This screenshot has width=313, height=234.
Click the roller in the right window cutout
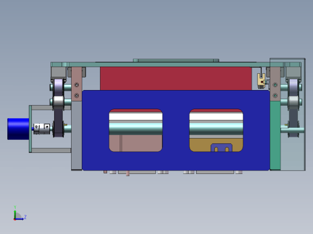coord(216,128)
